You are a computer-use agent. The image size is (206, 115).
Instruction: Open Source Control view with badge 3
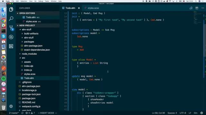(x=11, y=28)
